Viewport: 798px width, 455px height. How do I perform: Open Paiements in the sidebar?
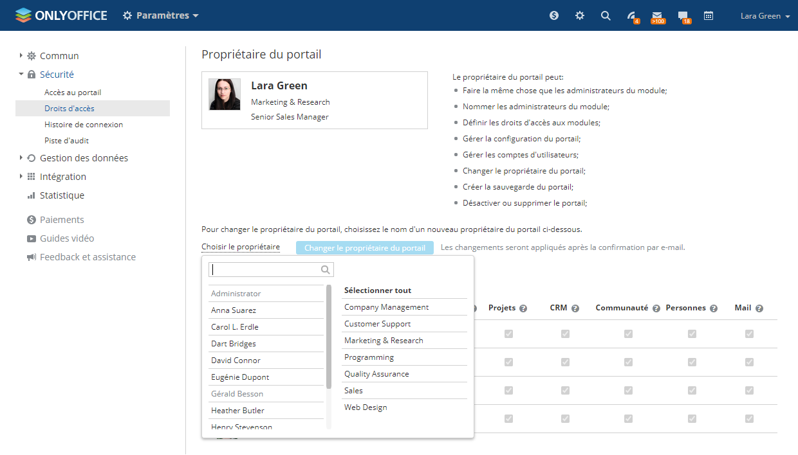[x=62, y=220]
